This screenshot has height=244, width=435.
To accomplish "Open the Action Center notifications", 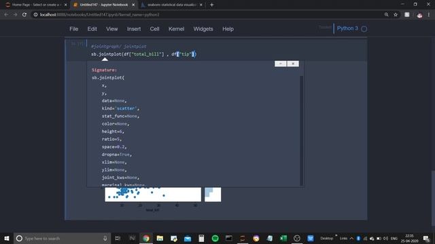I will 426,238.
